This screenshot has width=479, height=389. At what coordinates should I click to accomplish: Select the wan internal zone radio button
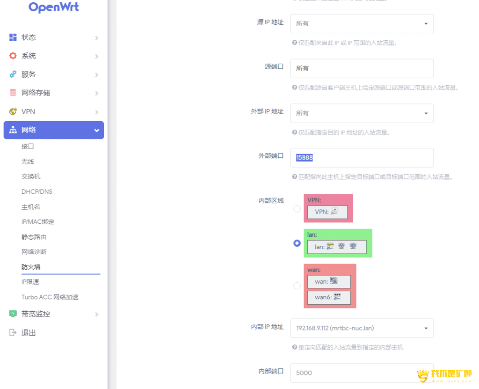[x=297, y=286]
